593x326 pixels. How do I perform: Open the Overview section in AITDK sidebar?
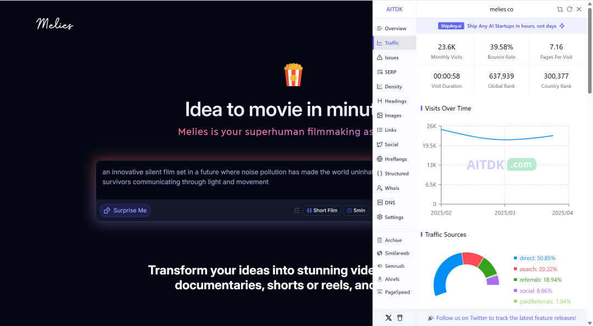click(394, 29)
